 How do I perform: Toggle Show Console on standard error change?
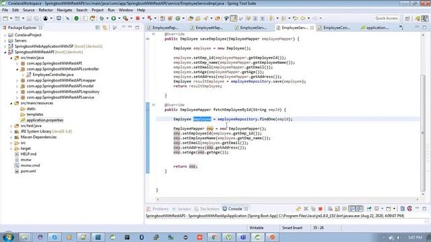tap(360, 209)
